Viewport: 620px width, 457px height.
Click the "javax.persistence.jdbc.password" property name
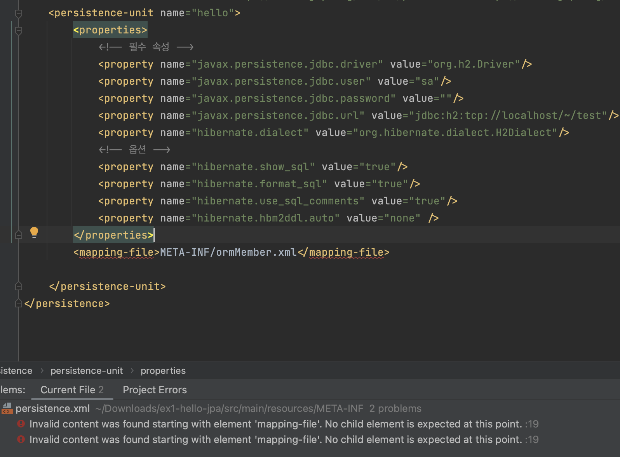[x=294, y=98]
